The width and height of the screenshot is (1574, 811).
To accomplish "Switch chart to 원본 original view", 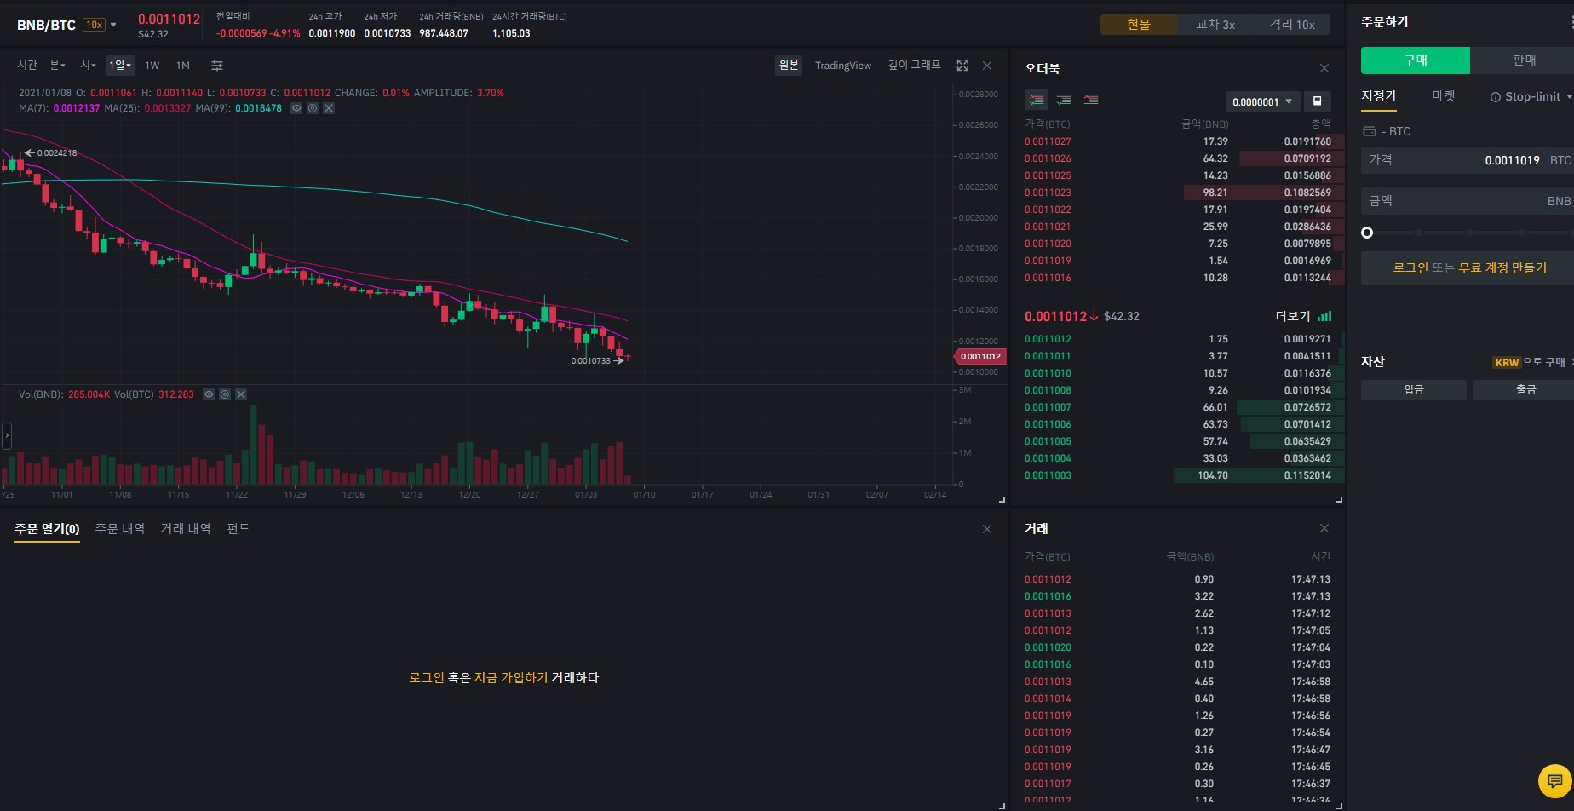I will click(789, 66).
